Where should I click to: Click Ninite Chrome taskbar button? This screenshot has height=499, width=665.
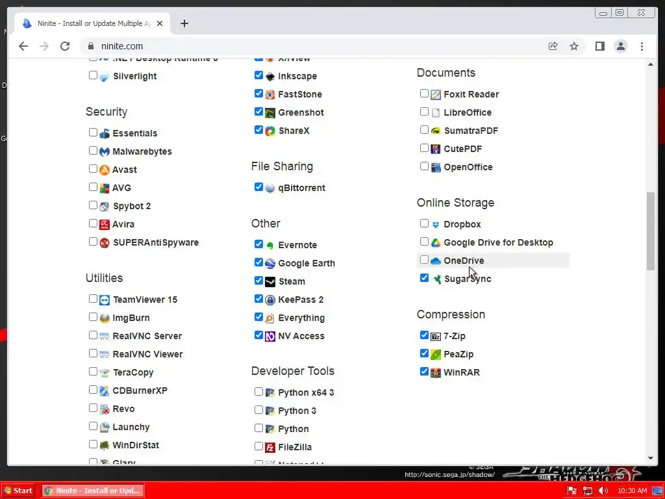click(x=93, y=491)
